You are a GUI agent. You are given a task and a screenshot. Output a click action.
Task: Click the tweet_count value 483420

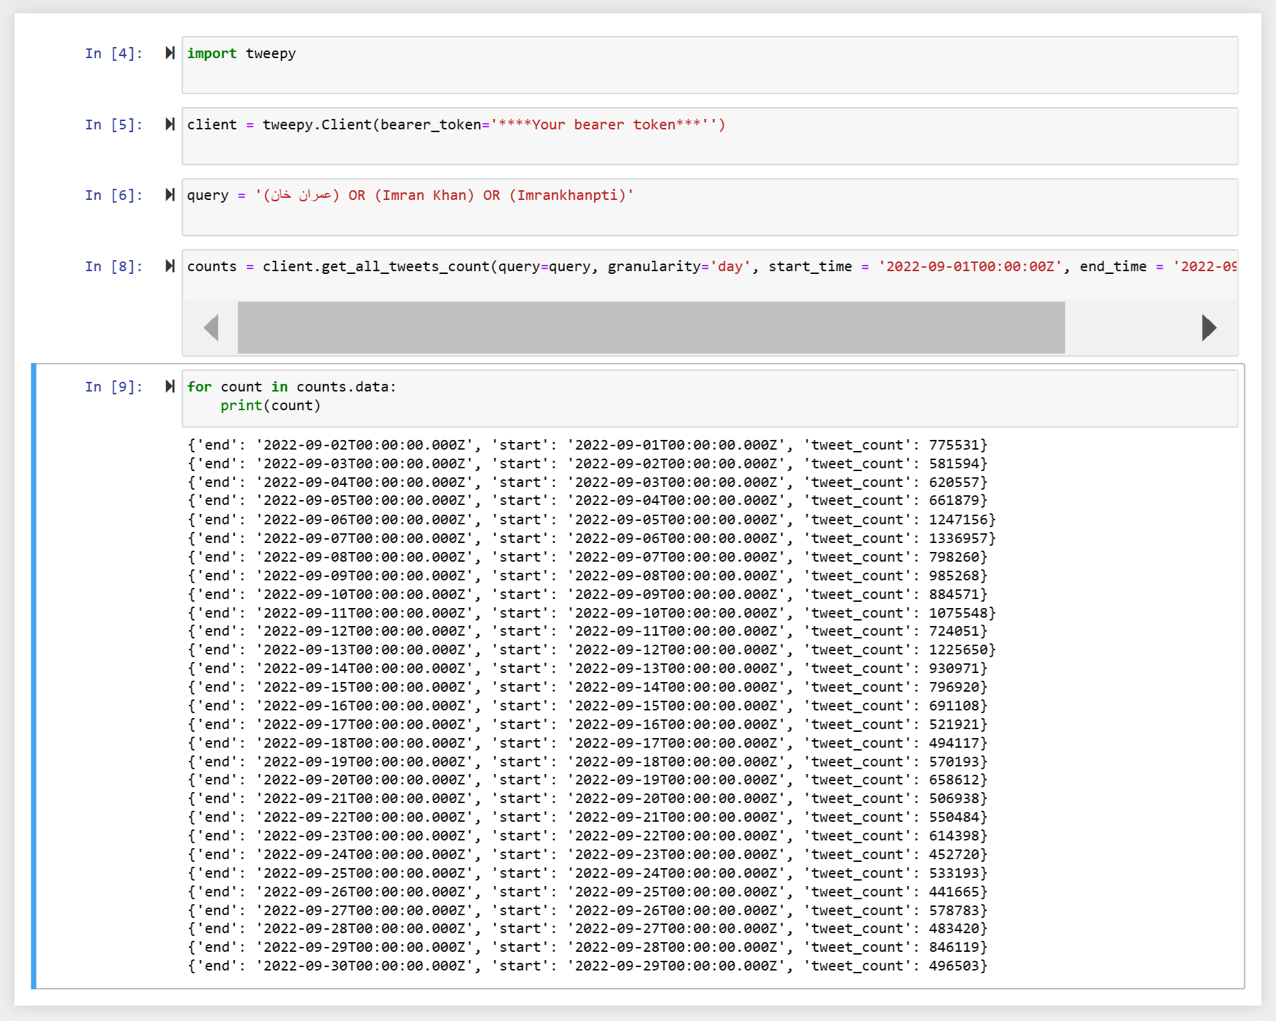click(954, 928)
